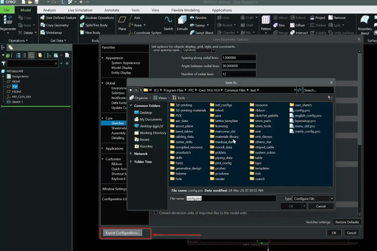Open User-Defined Feature tool
The width and height of the screenshot is (377, 251).
click(58, 18)
